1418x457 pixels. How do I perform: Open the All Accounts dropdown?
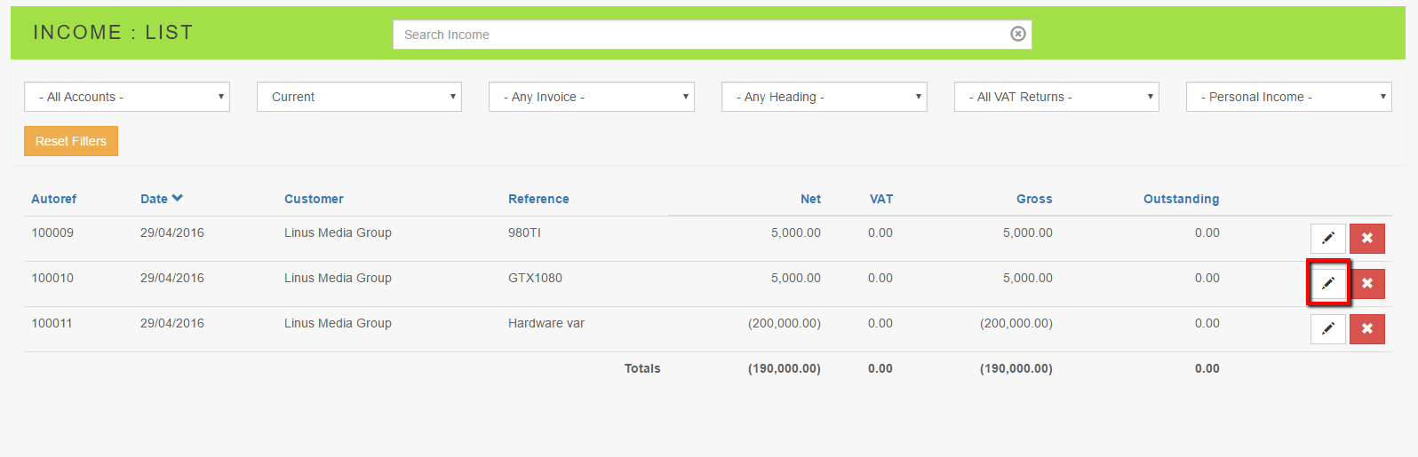click(127, 97)
